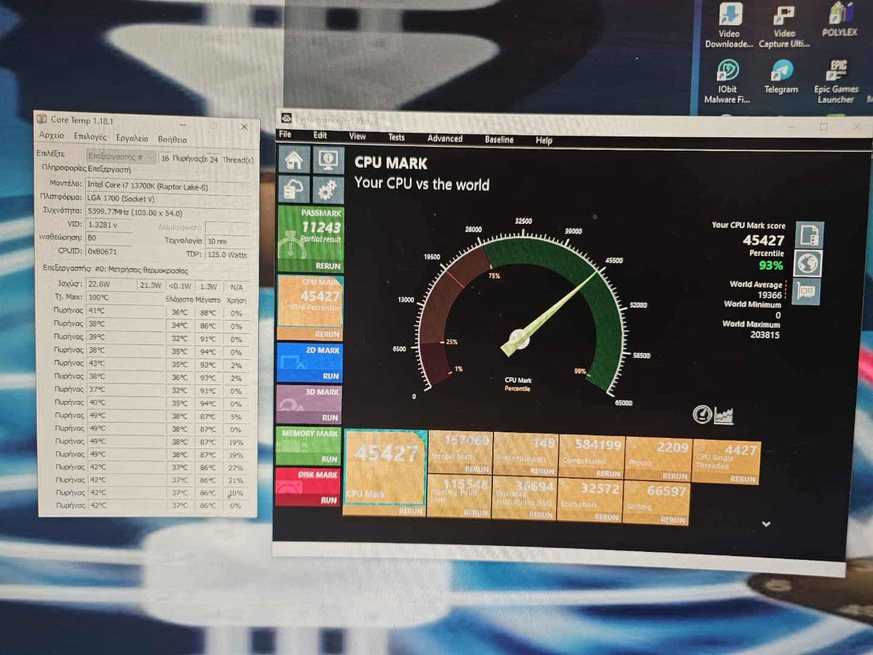
Task: Rerun the Sorting test
Action: [672, 520]
